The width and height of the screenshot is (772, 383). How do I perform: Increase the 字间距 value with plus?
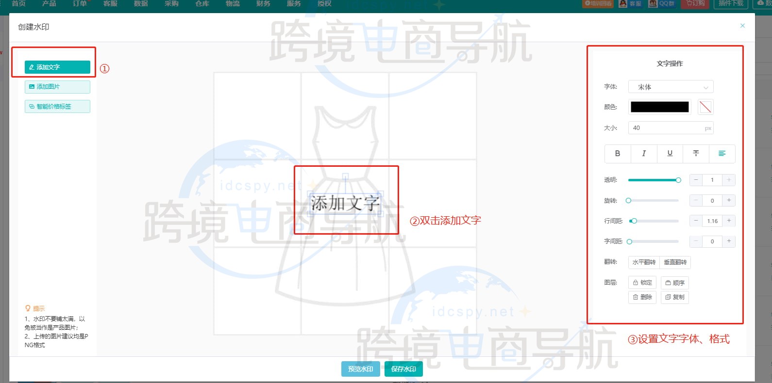point(729,241)
